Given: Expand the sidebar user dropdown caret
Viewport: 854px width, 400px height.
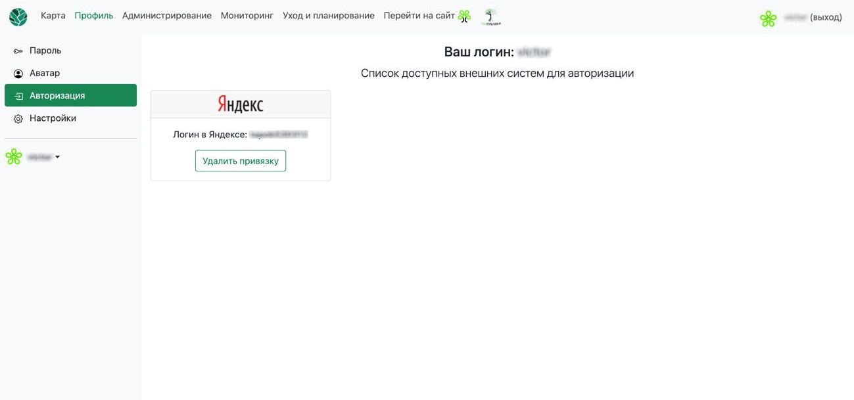Looking at the screenshot, I should 58,157.
